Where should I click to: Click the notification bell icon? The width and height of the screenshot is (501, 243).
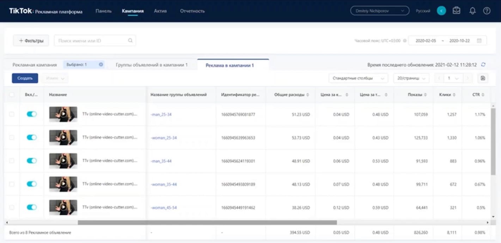point(472,11)
